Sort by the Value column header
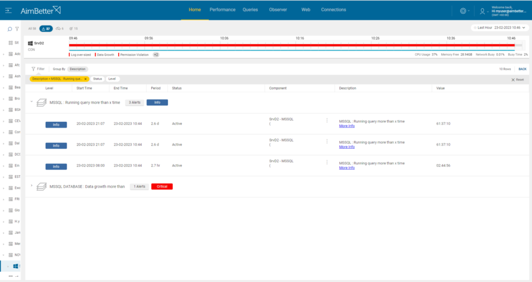This screenshot has height=282, width=532. [441, 88]
